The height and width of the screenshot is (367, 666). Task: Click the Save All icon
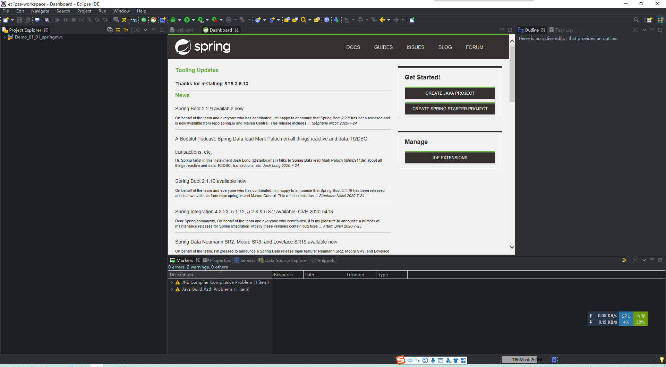[27, 20]
